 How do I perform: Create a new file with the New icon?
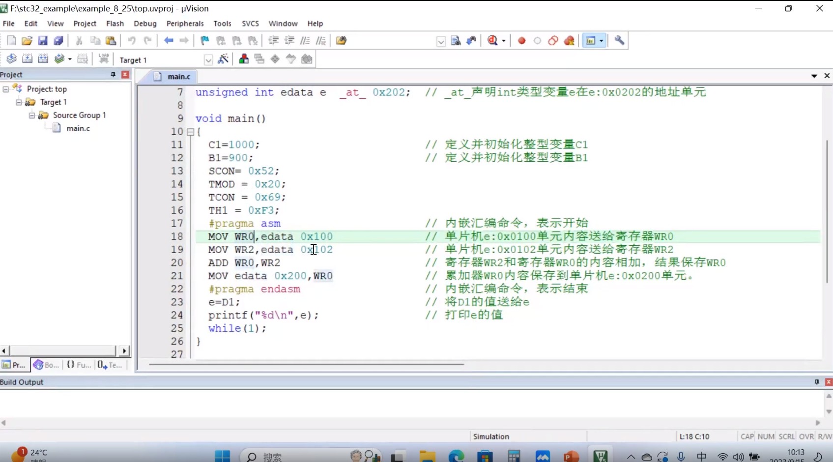(x=11, y=41)
